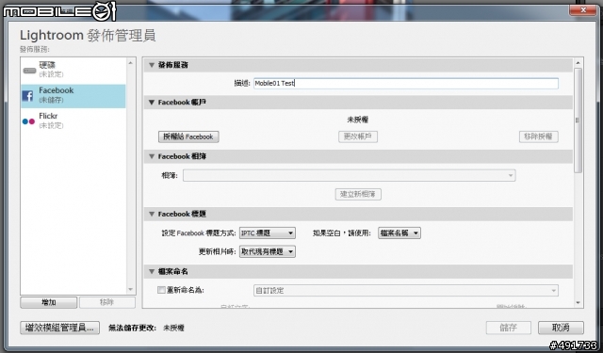Click the 移除授權 button
This screenshot has width=603, height=353.
pos(538,136)
